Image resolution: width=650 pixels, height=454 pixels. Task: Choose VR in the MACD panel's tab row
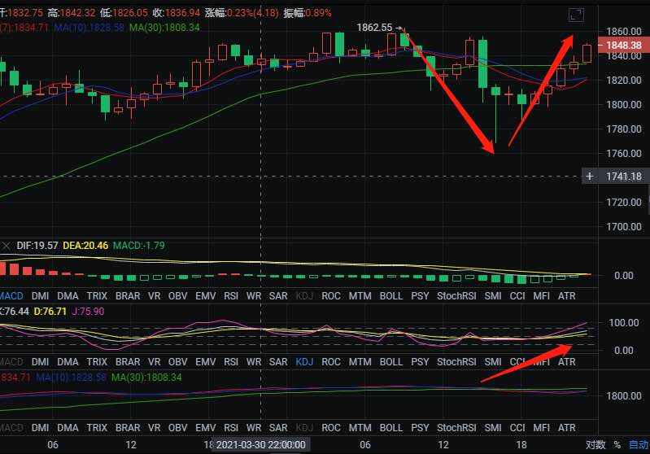coord(155,296)
